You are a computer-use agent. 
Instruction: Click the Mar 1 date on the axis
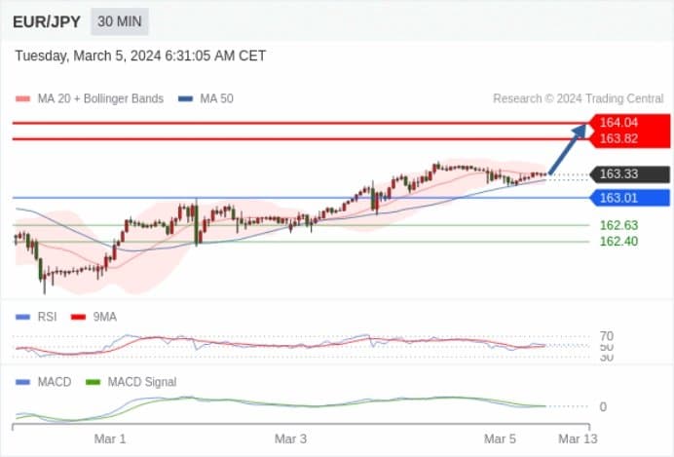110,438
